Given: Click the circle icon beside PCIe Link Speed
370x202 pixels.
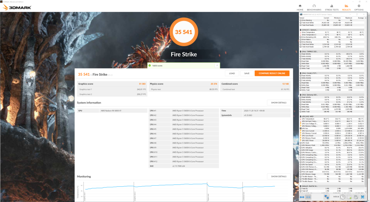Looking at the screenshot, I should coord(301,172).
